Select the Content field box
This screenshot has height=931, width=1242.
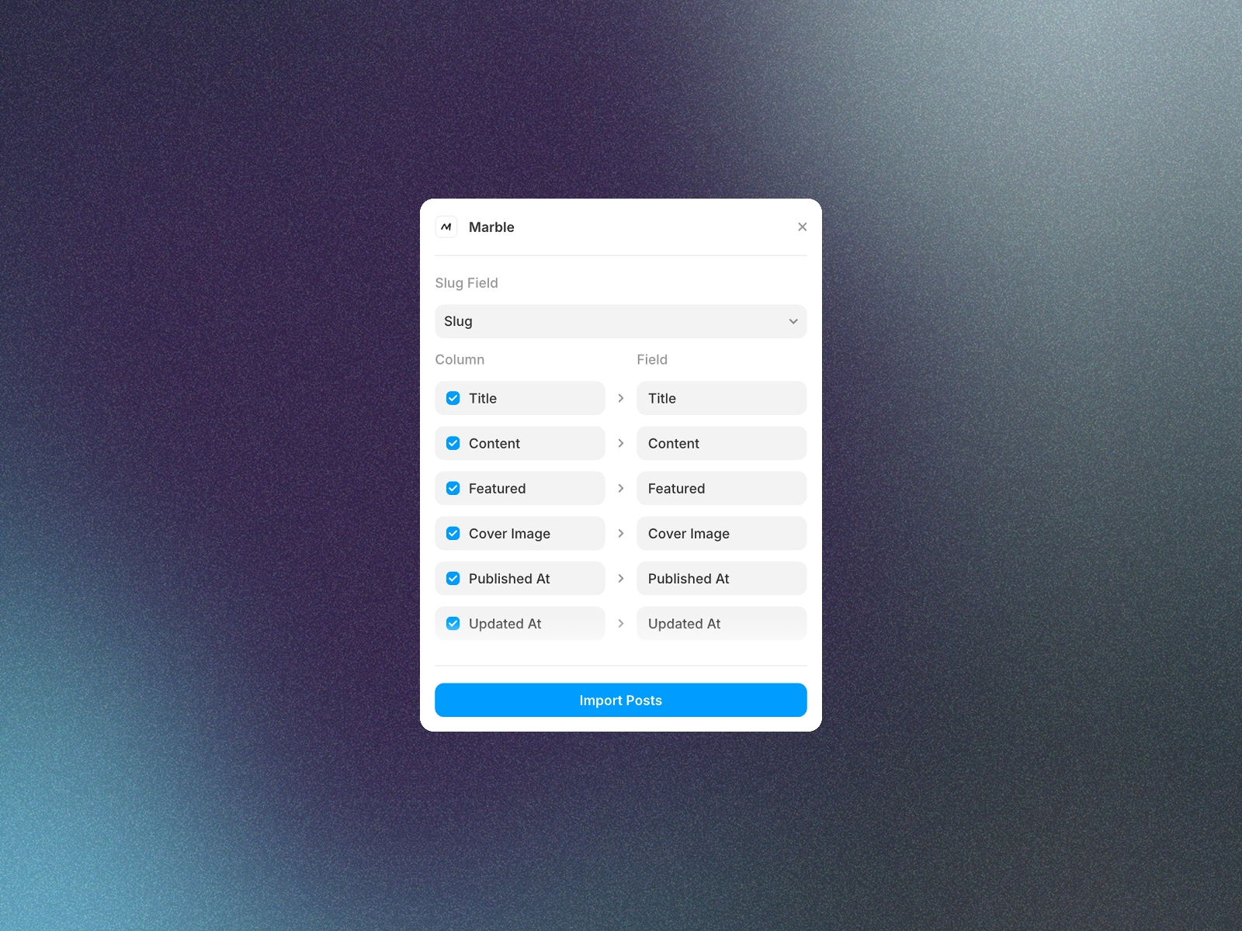721,443
